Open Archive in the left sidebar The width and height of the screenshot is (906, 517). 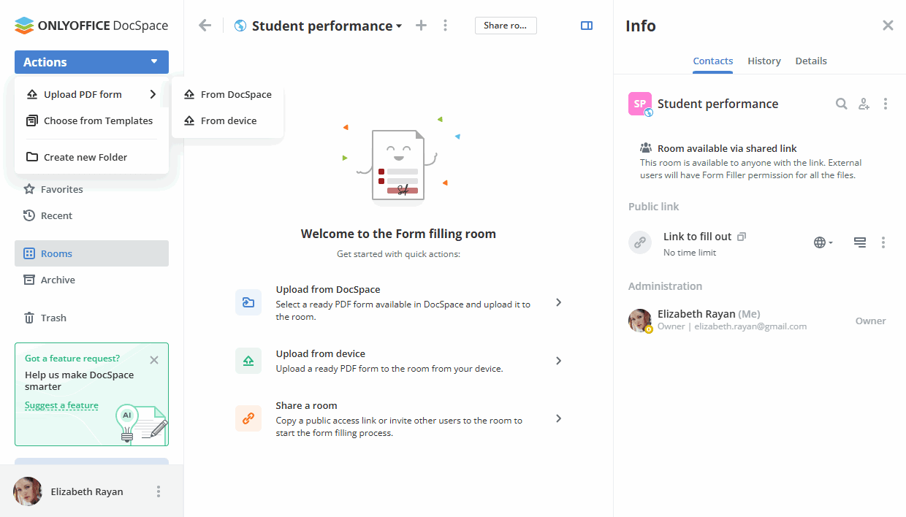click(x=58, y=280)
